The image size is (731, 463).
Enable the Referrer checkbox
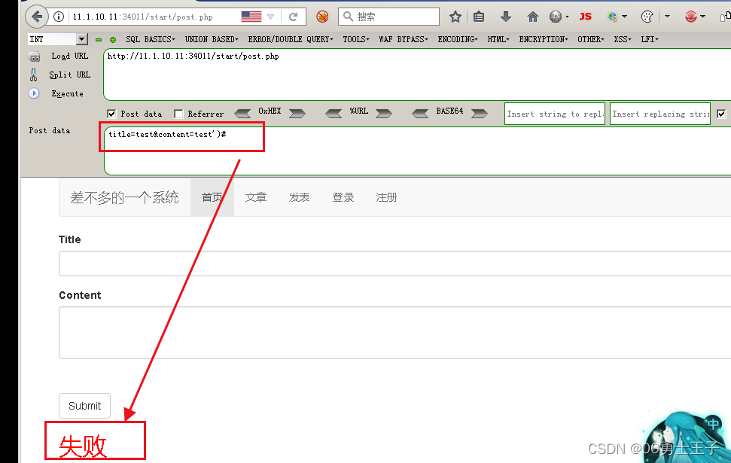pyautogui.click(x=178, y=114)
